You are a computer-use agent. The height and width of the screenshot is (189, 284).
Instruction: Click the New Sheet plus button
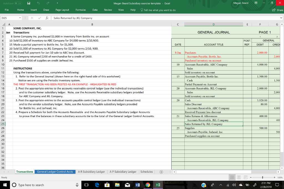(x=161, y=172)
